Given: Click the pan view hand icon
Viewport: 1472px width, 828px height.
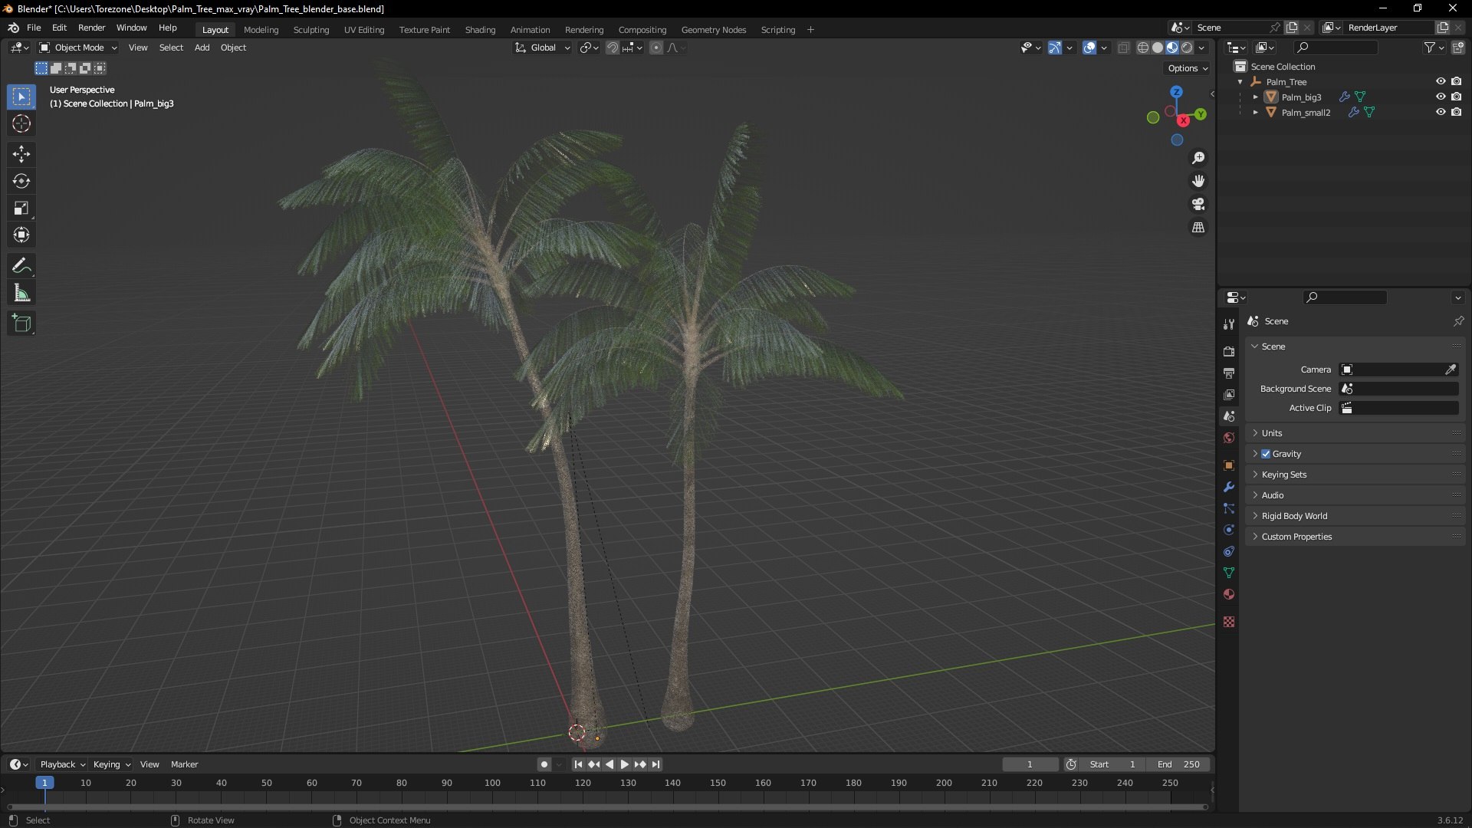Looking at the screenshot, I should (x=1198, y=181).
